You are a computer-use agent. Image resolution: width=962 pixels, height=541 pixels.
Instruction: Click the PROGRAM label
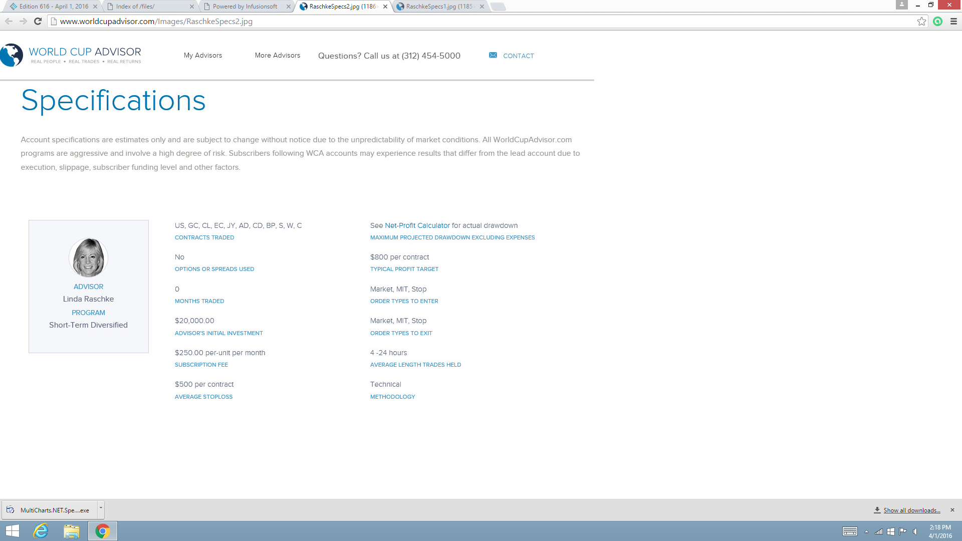pyautogui.click(x=89, y=313)
